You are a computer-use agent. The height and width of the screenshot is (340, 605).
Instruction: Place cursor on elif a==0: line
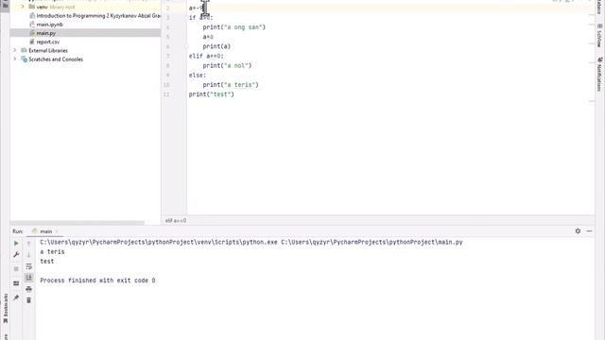pyautogui.click(x=206, y=56)
